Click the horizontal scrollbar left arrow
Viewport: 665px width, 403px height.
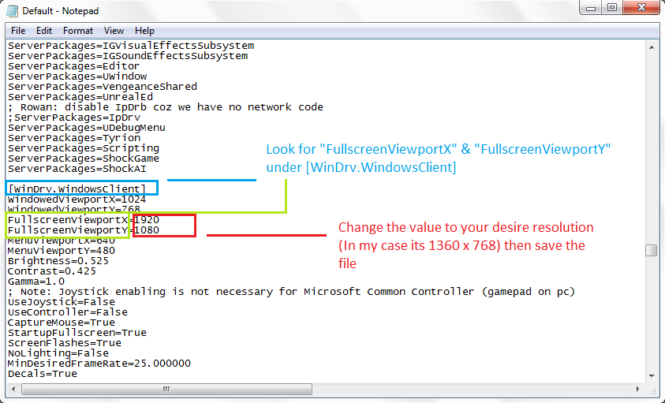coord(13,389)
